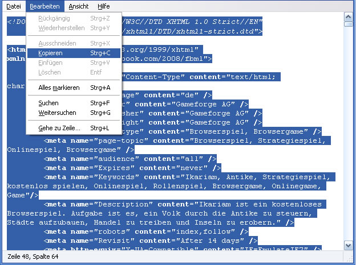Image resolution: width=356 pixels, height=265 pixels.
Task: Choose Ausschneiden from the menu
Action: point(74,43)
